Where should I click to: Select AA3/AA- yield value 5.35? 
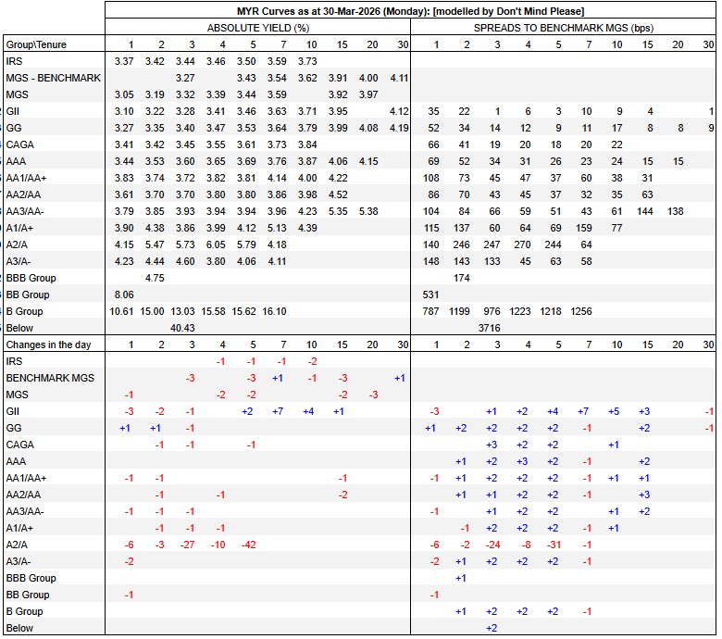click(338, 211)
